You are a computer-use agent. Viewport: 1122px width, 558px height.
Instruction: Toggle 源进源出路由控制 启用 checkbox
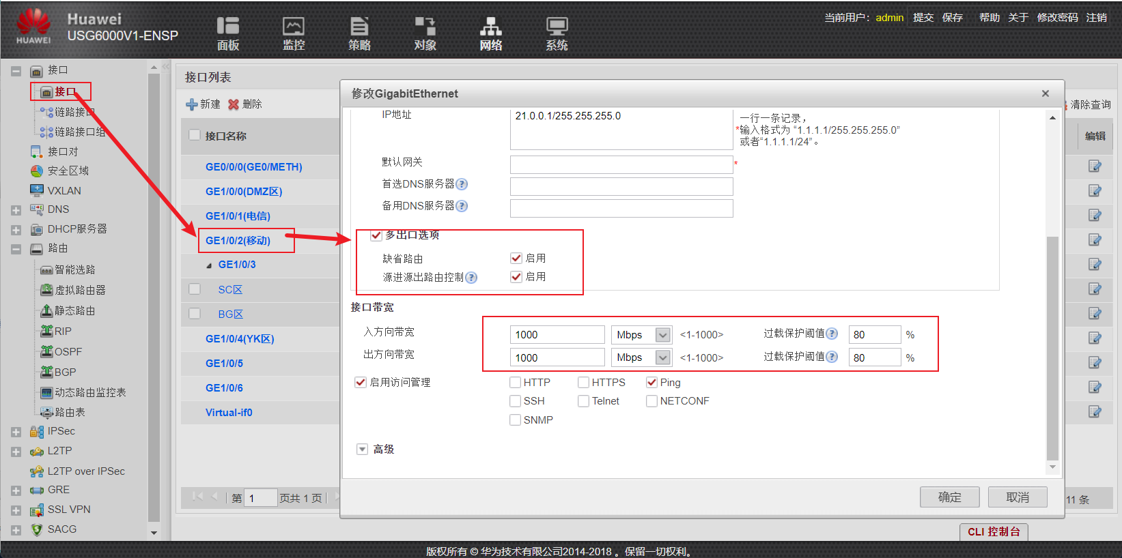click(x=516, y=276)
